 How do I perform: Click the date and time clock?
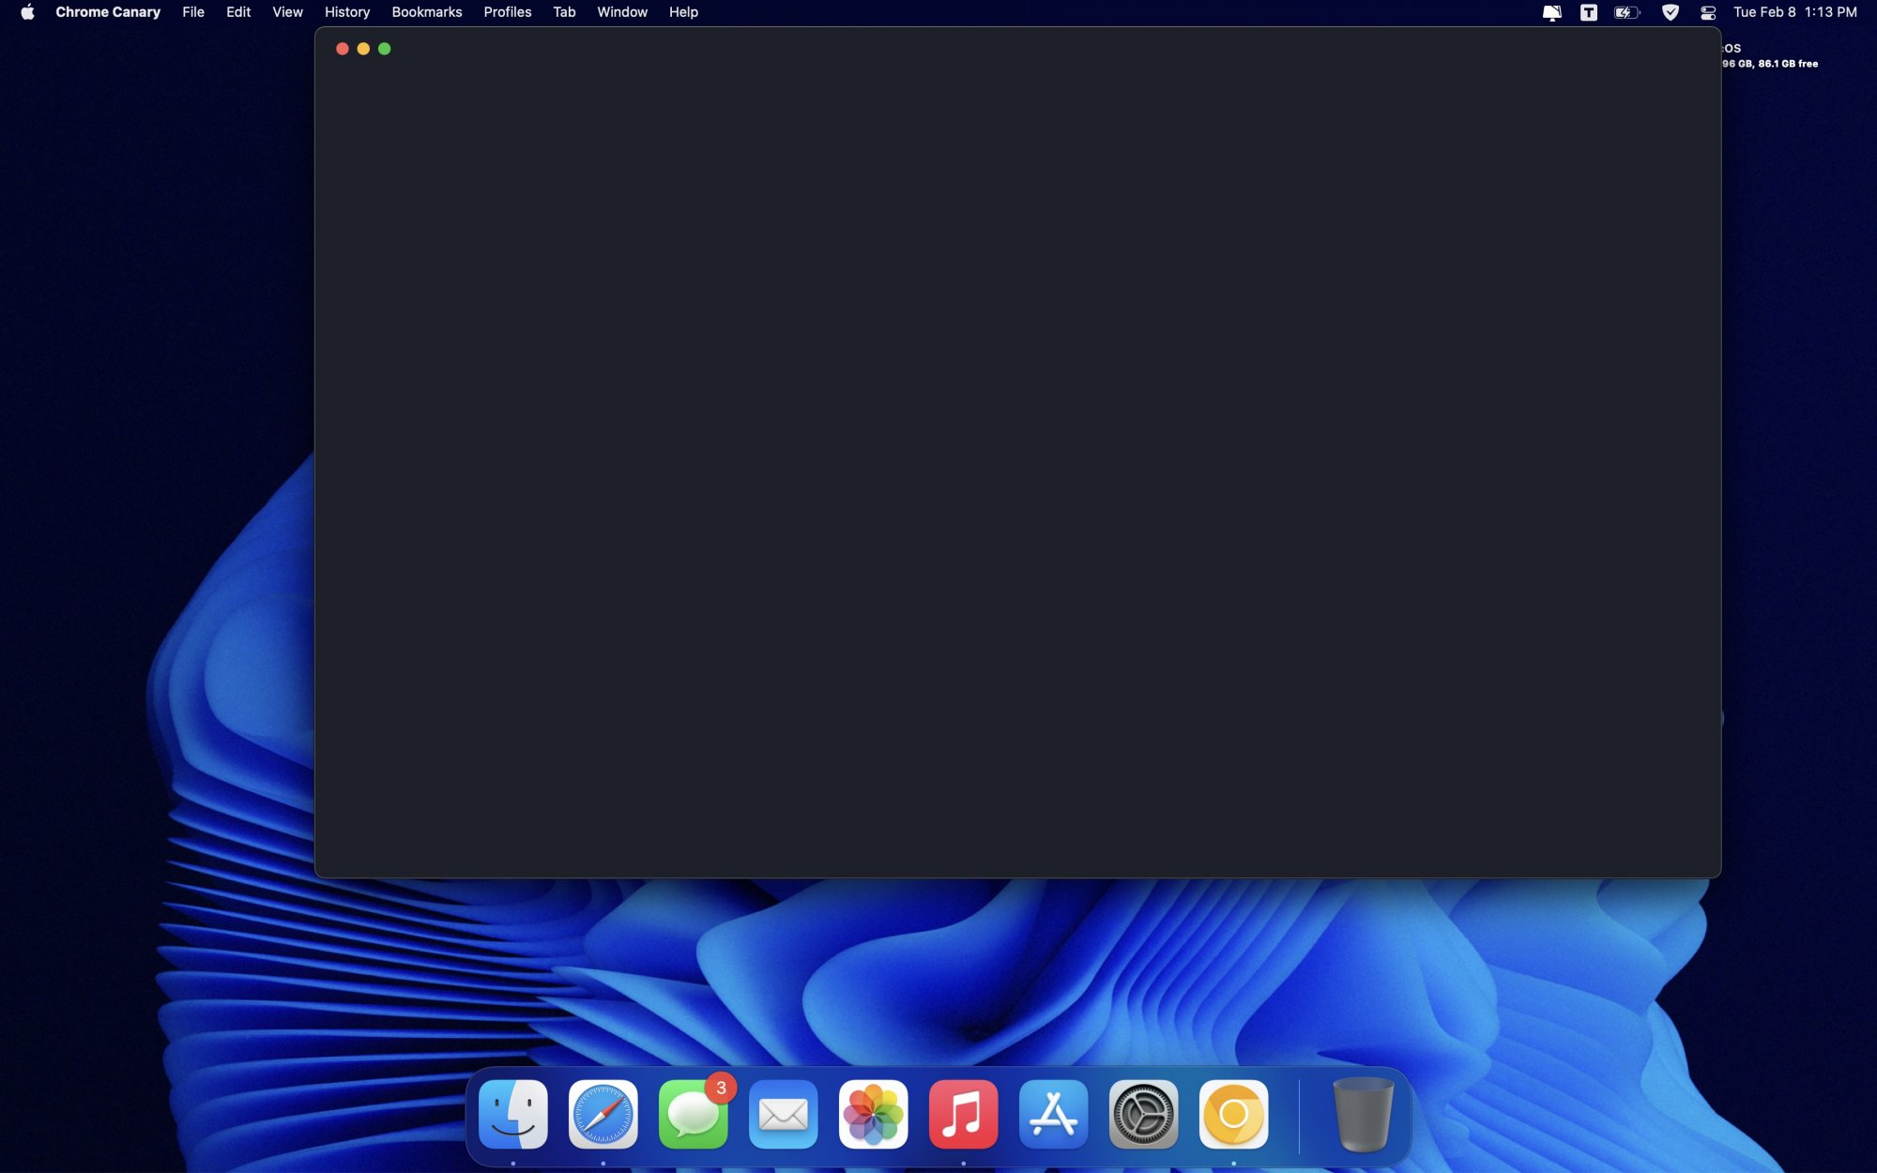pos(1794,12)
